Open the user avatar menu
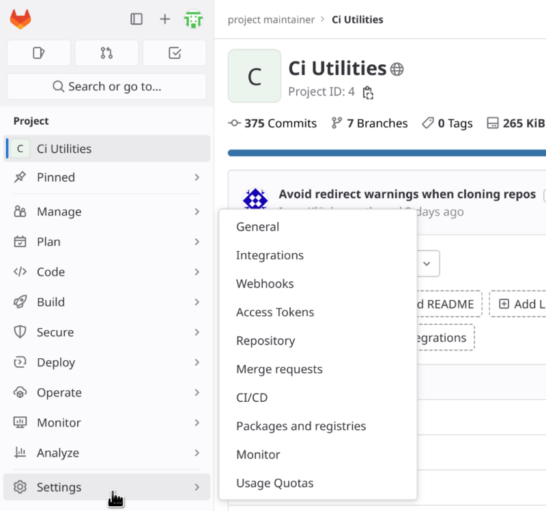 (x=194, y=19)
